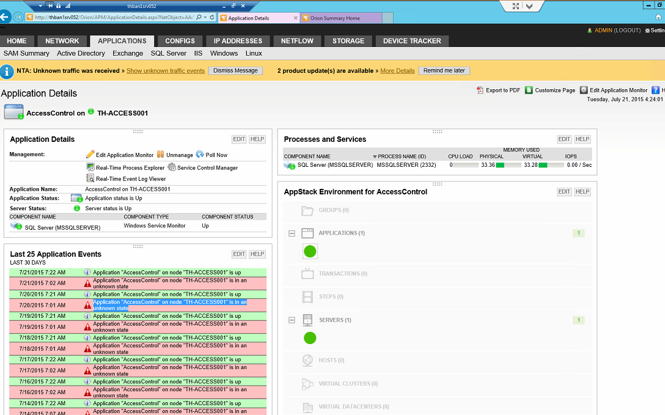
Task: Click the Hosts icon in AppStack
Action: [307, 360]
